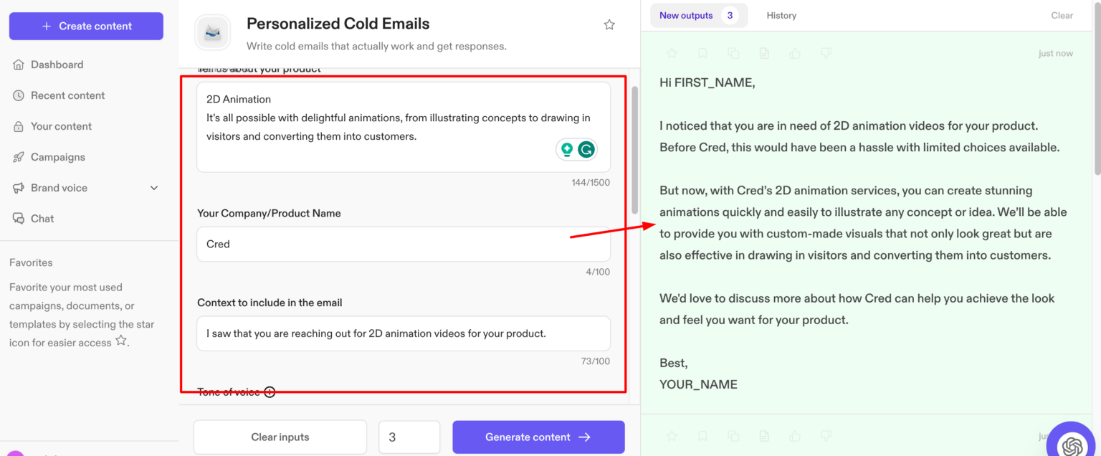The width and height of the screenshot is (1101, 456).
Task: Click the Grammarly icon in product textbox
Action: [x=586, y=149]
